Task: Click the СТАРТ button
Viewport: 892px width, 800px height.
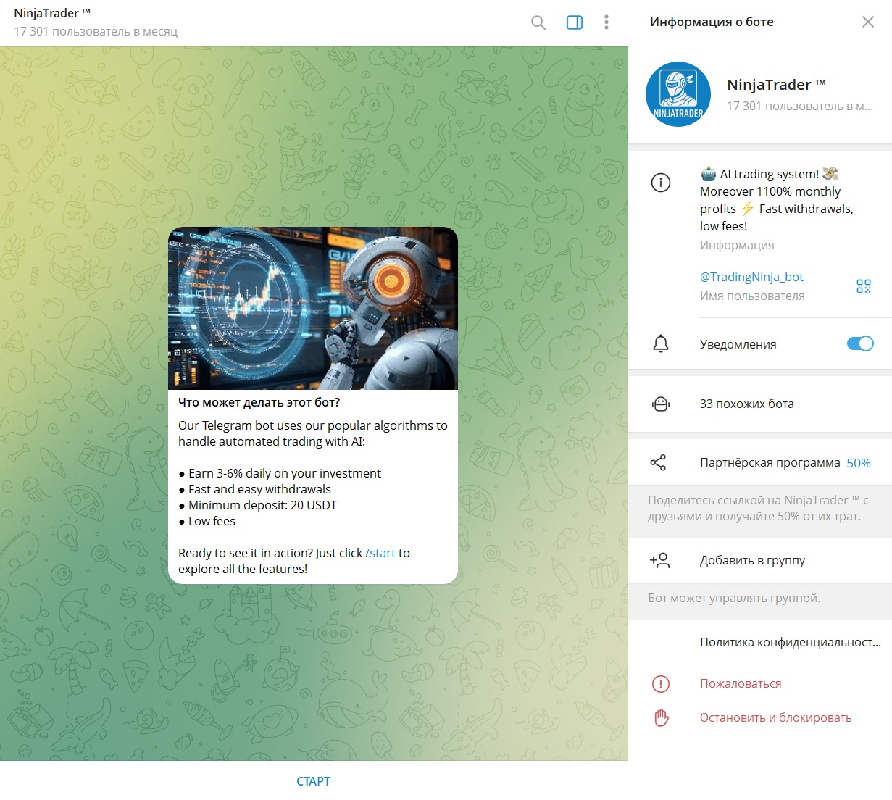Action: click(313, 781)
